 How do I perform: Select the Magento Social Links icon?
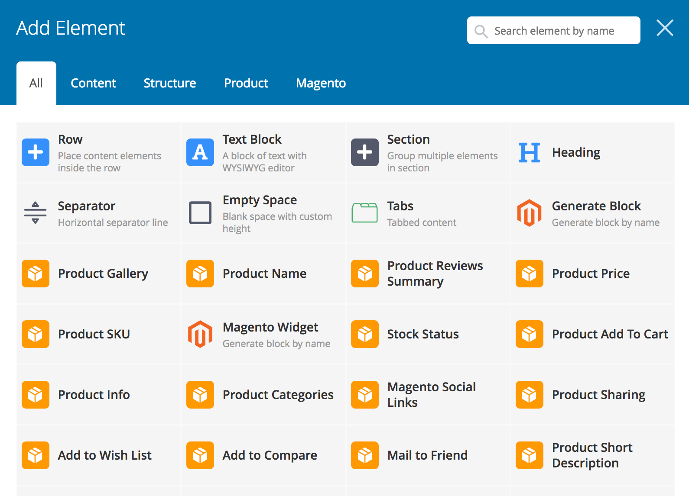point(365,395)
